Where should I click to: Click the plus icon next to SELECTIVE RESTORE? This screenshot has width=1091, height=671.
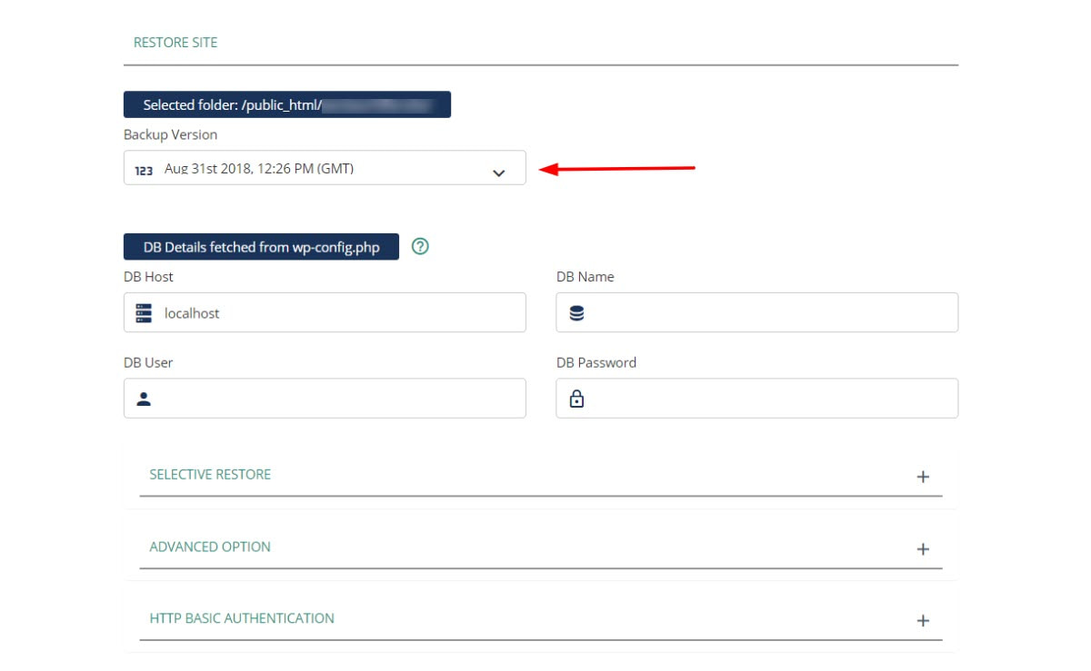pyautogui.click(x=923, y=476)
